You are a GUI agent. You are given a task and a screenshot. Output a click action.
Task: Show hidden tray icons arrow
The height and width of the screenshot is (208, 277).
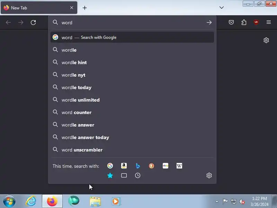pyautogui.click(x=217, y=201)
